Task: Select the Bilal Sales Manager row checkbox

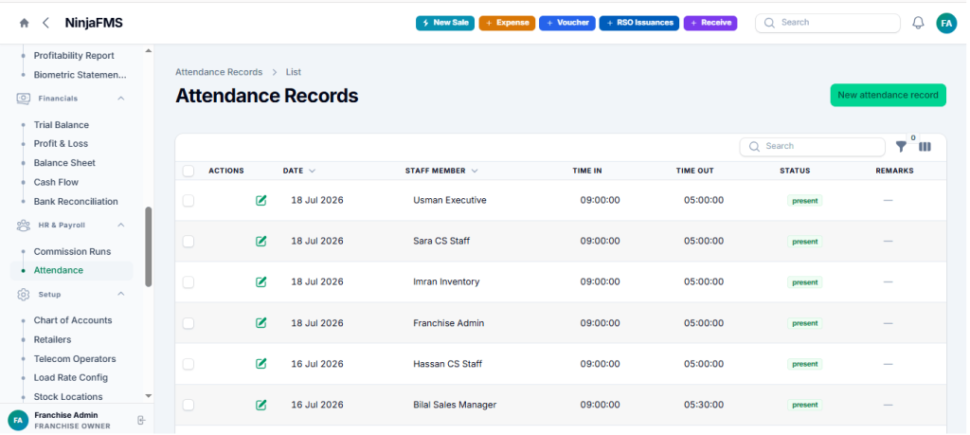Action: pyautogui.click(x=189, y=405)
